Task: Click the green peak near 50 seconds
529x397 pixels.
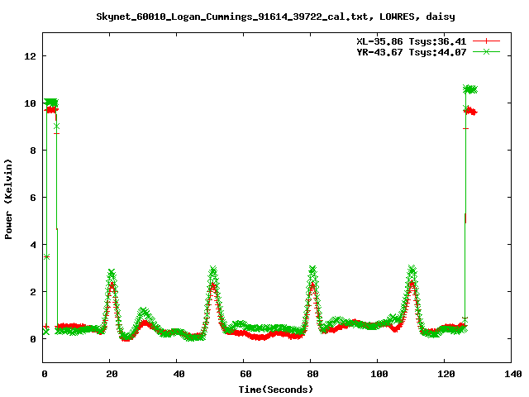Action: pos(213,270)
